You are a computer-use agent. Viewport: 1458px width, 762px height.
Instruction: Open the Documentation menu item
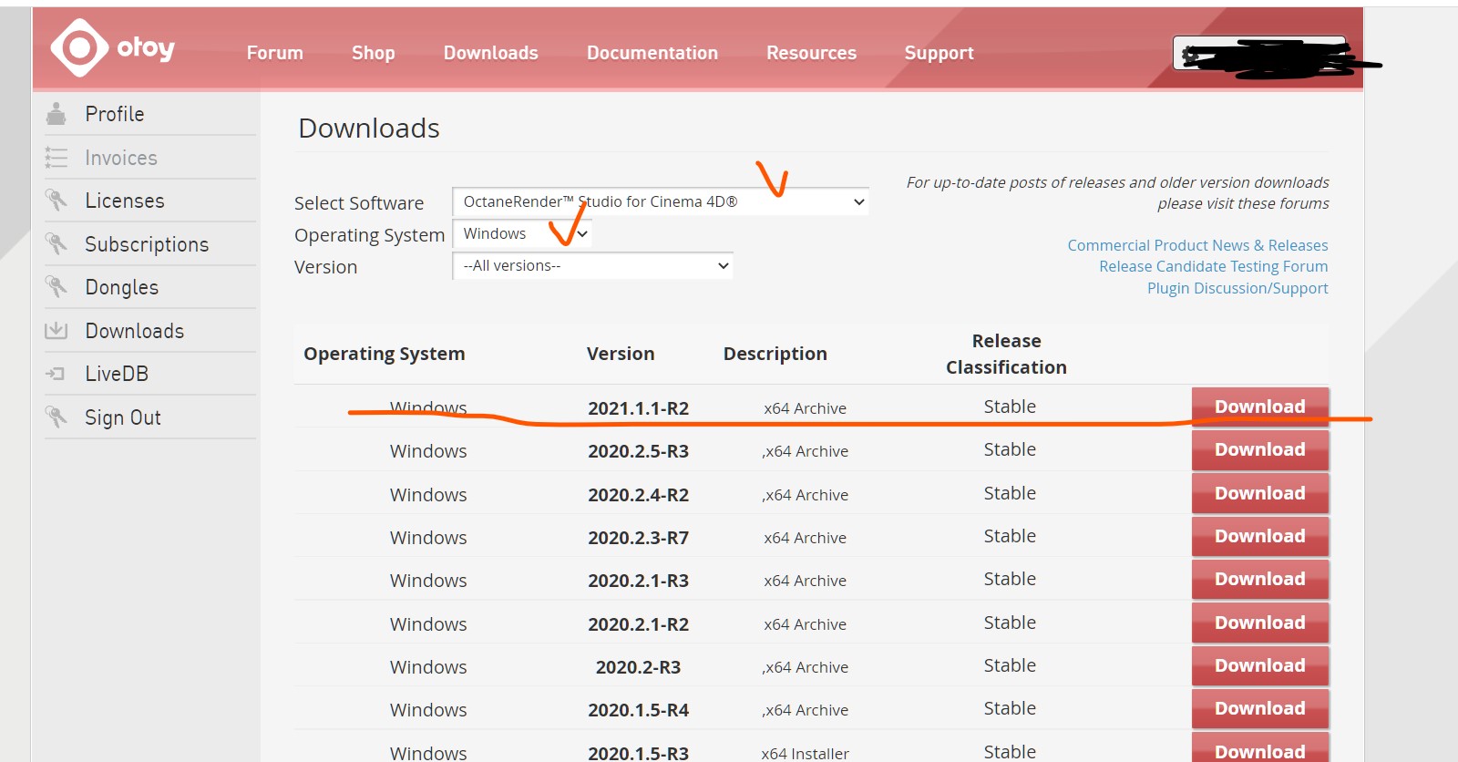[x=652, y=53]
